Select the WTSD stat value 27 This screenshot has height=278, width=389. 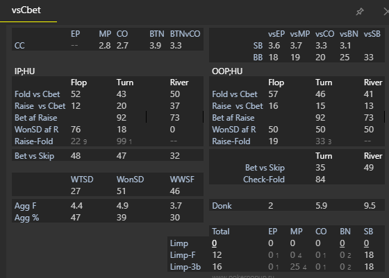tap(76, 191)
